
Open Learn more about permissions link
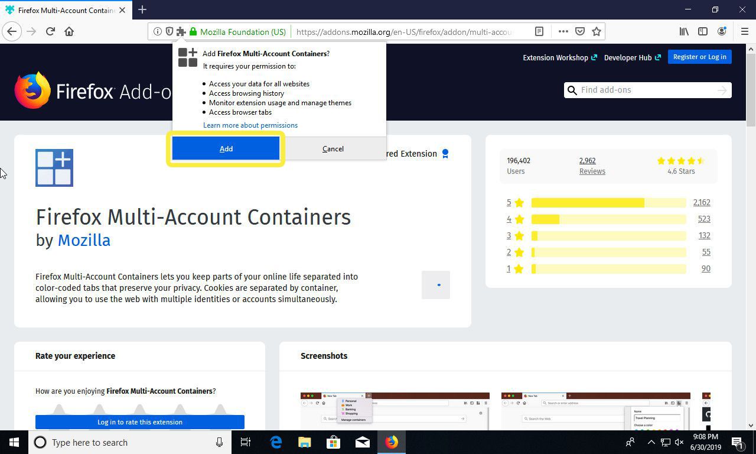[250, 125]
